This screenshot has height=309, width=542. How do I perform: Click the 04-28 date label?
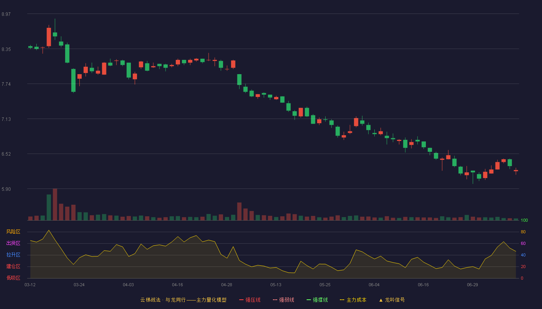pyautogui.click(x=227, y=285)
